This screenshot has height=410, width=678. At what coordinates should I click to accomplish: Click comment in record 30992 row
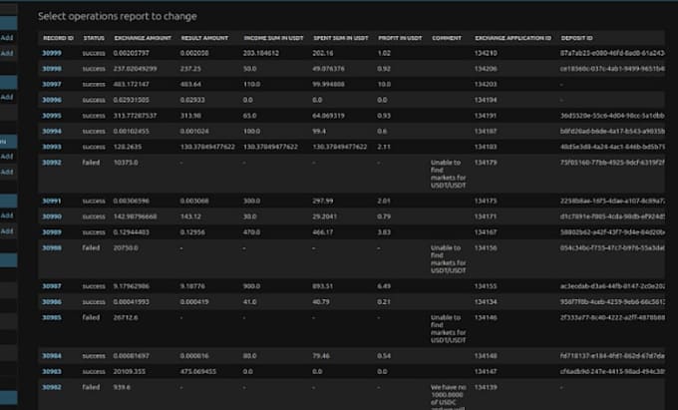(x=449, y=174)
